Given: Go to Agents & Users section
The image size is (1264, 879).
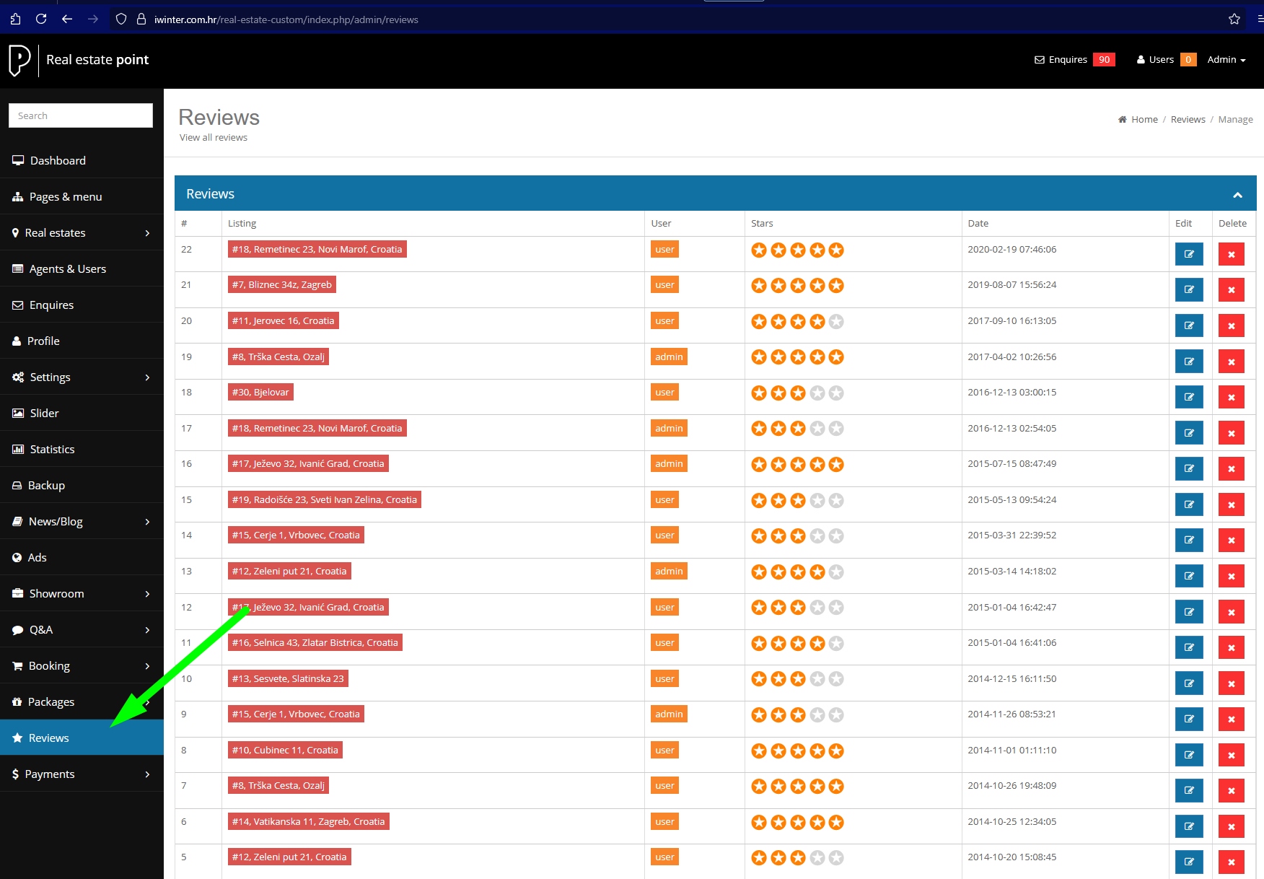Looking at the screenshot, I should [82, 268].
